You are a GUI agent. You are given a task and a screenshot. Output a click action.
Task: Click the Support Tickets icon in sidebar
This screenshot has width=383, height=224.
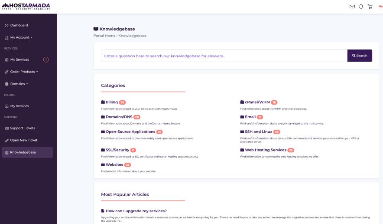(x=6, y=128)
